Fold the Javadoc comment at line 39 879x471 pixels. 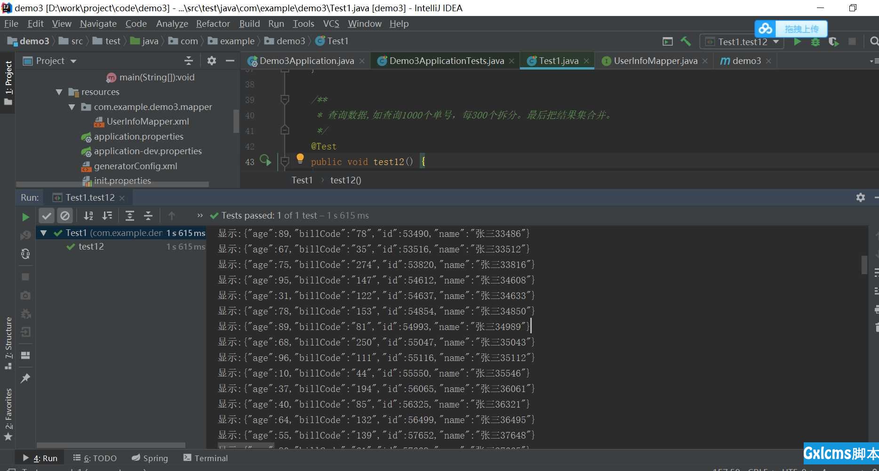[285, 100]
